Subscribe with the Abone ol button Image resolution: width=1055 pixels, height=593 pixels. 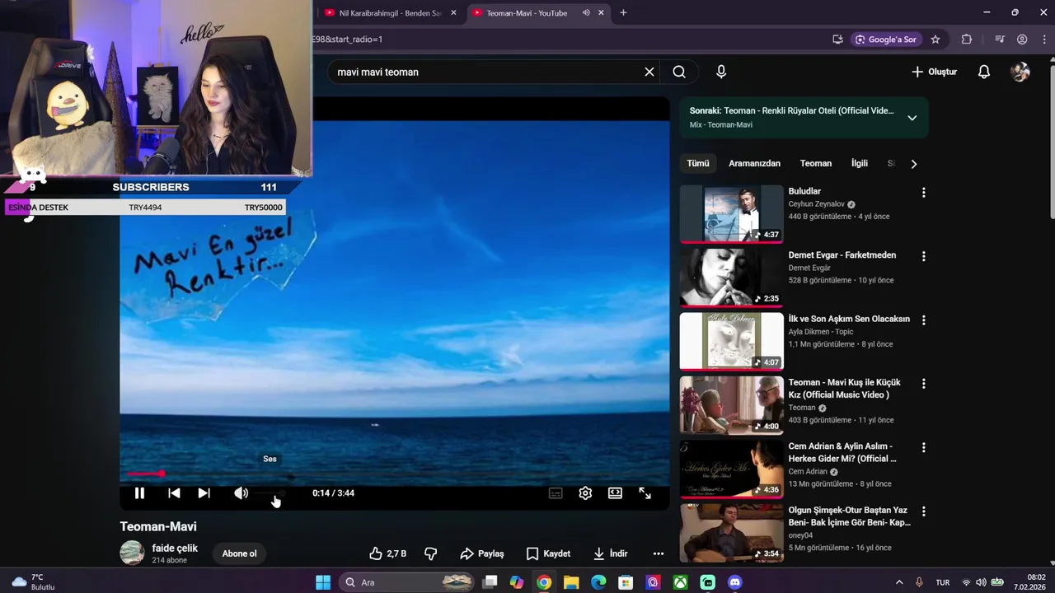pyautogui.click(x=239, y=553)
